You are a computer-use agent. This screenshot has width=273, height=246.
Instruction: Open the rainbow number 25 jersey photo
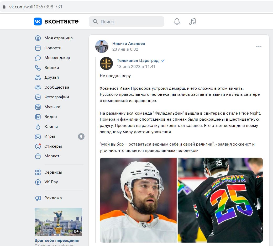coord(220,200)
